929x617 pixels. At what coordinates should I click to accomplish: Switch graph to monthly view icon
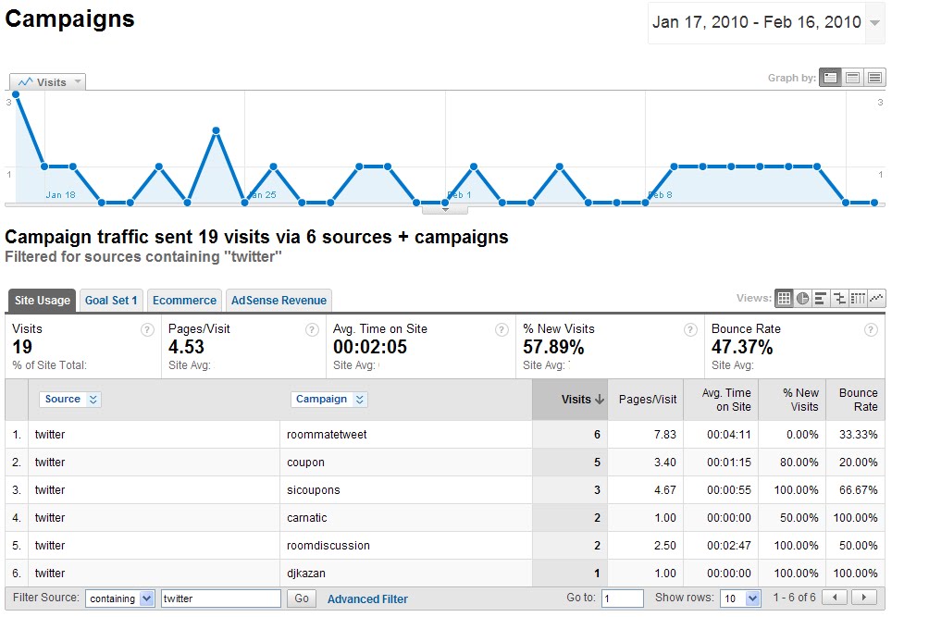(x=874, y=78)
